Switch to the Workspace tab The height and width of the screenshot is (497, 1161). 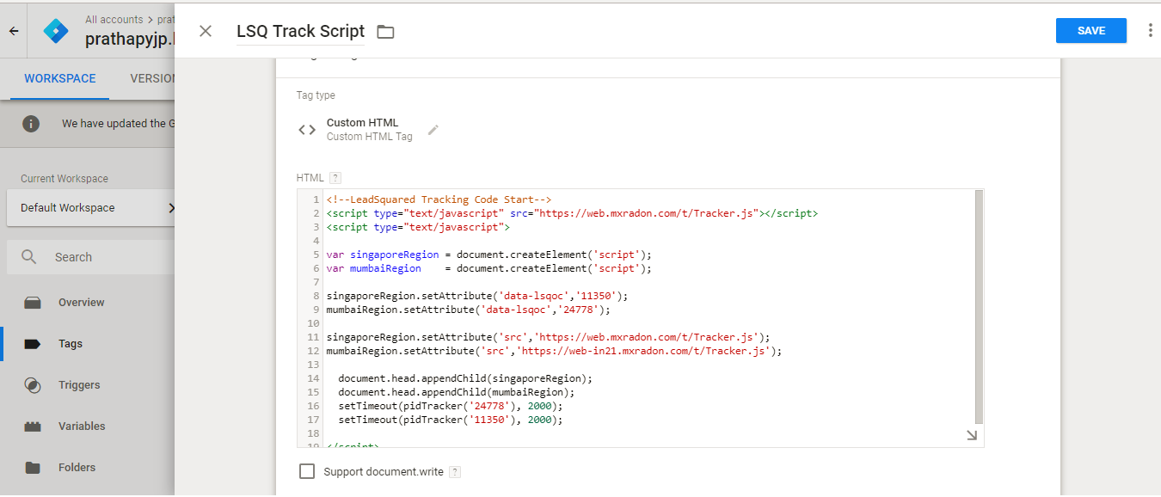[60, 78]
